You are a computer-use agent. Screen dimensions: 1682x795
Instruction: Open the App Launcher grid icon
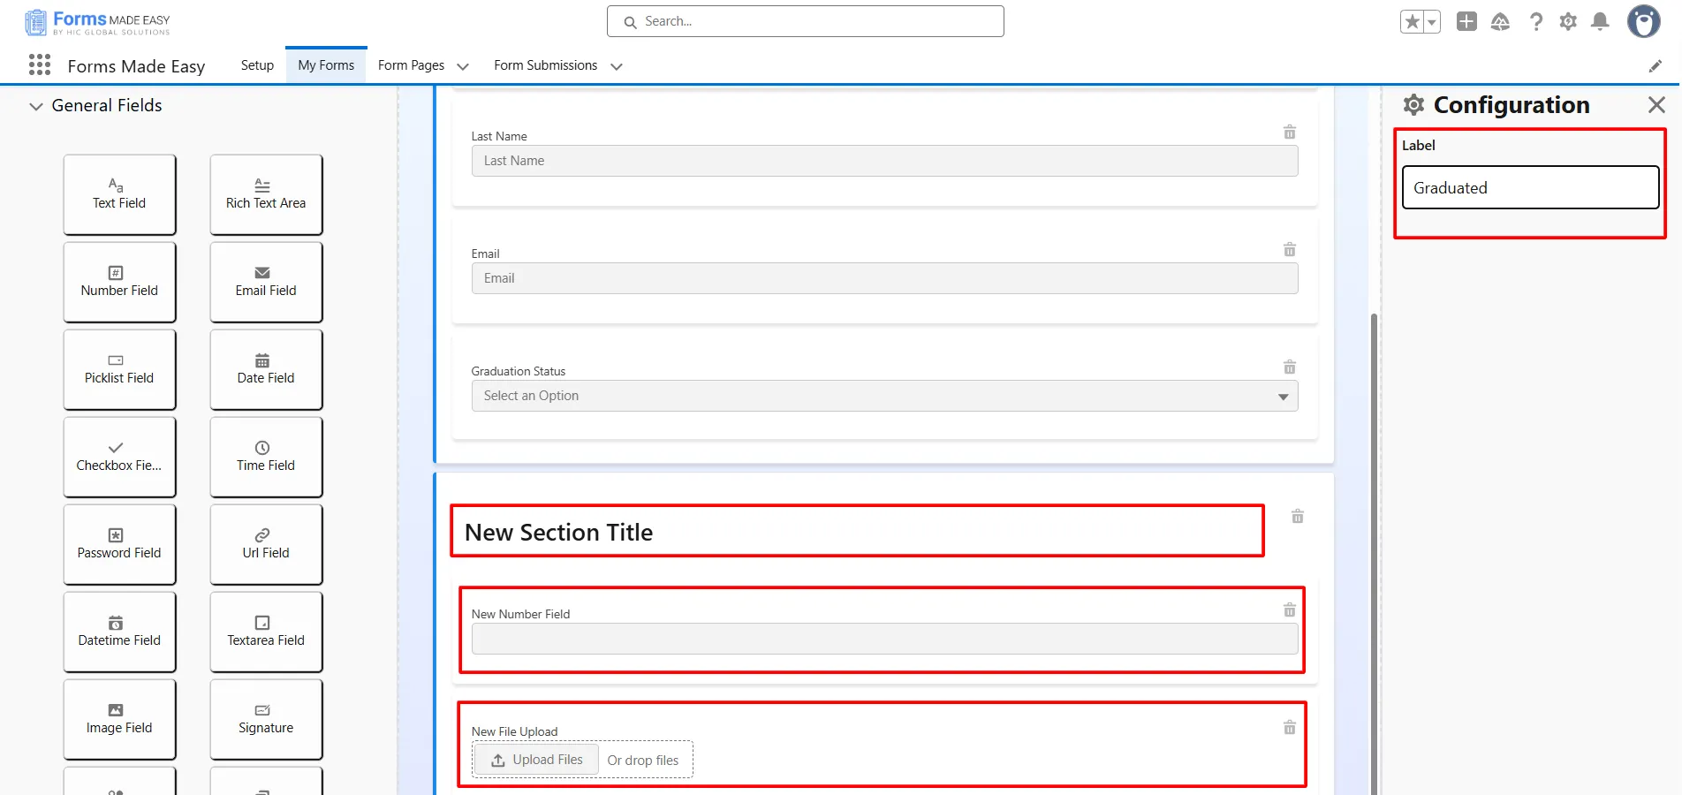click(40, 64)
